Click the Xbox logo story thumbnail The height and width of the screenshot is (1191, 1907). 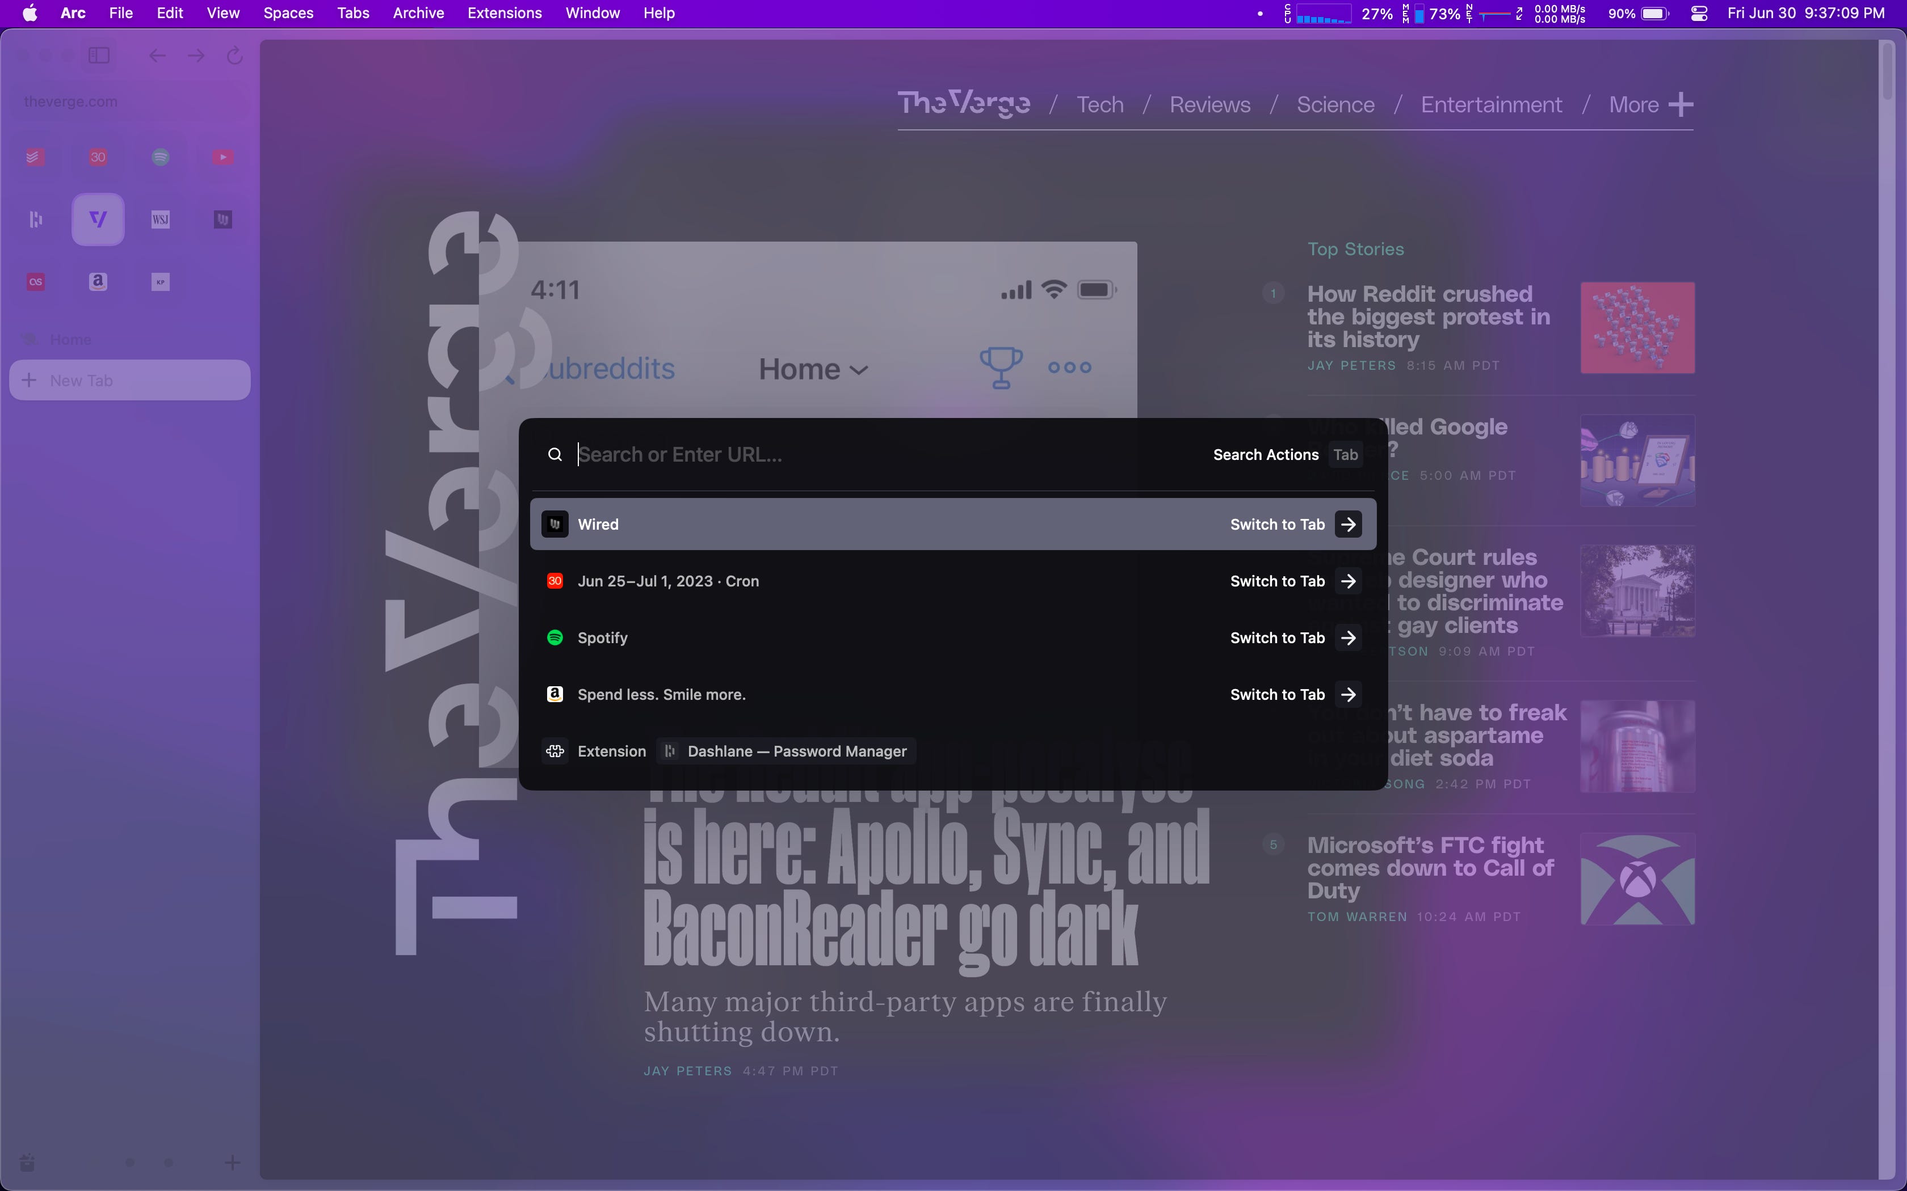tap(1637, 879)
